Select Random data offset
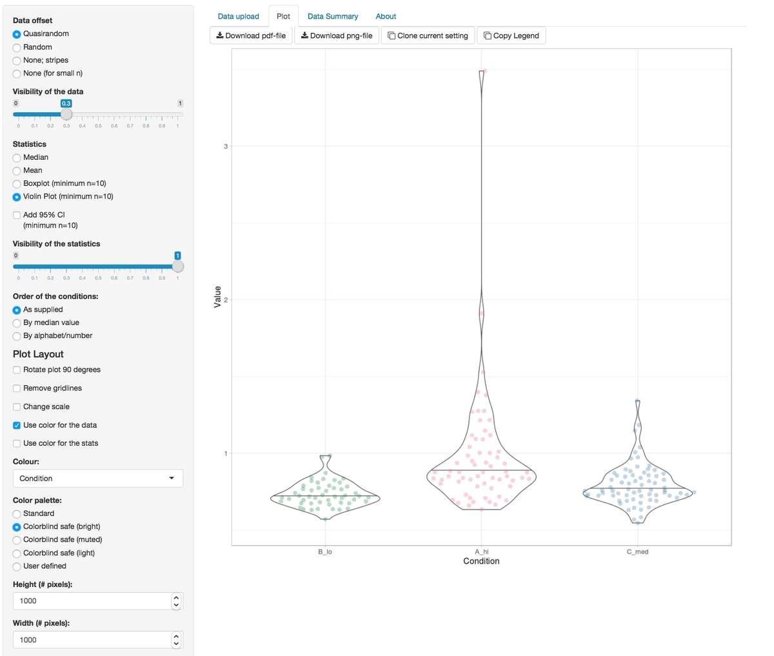Image resolution: width=774 pixels, height=656 pixels. [x=17, y=47]
